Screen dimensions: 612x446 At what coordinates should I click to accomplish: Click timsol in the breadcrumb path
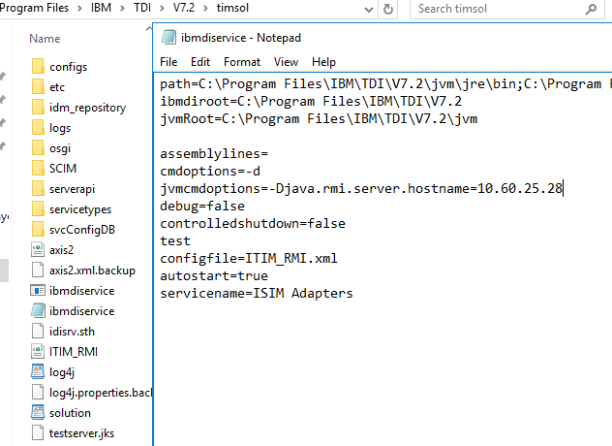[x=232, y=8]
